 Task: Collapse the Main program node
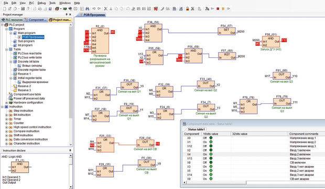(x=11, y=33)
